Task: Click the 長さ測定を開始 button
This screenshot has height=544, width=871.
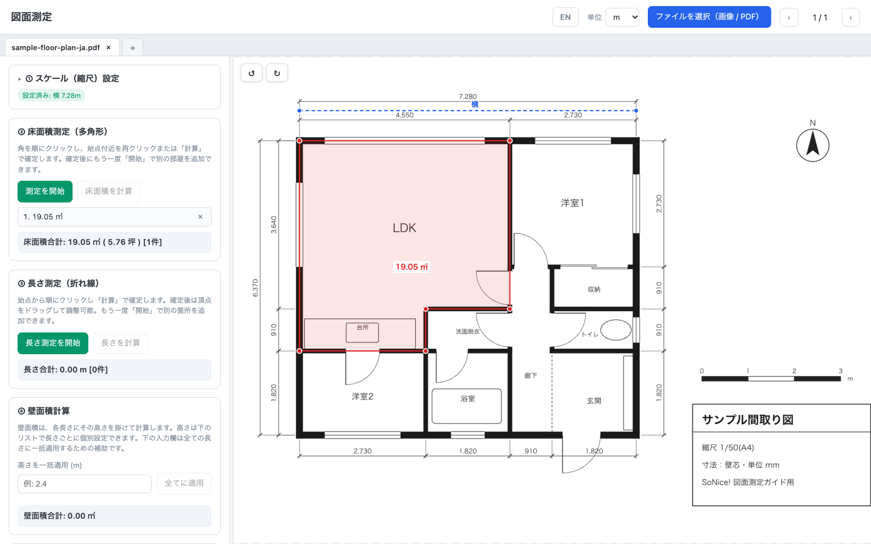Action: 53,343
